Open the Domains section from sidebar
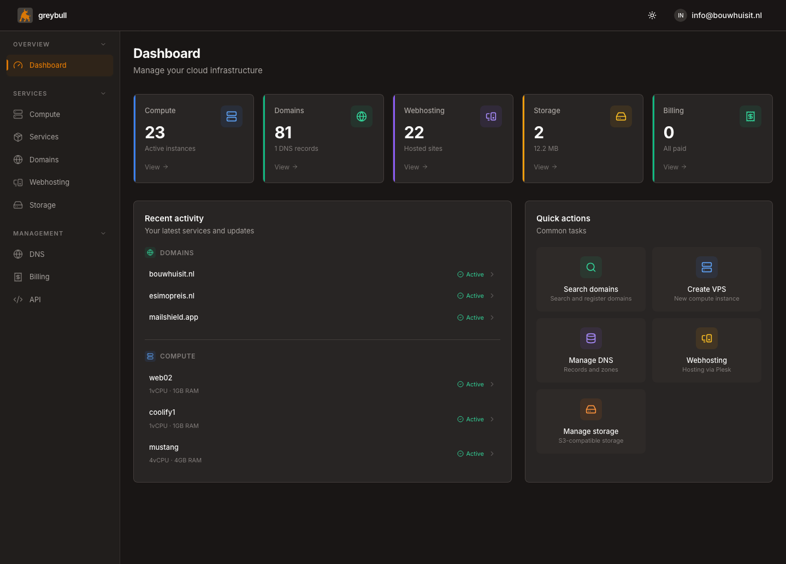Screen dimensions: 786x564 [44, 159]
